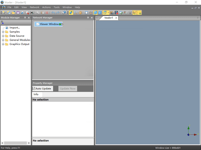Open the Edit menu
The image size is (201, 150).
coord(16,7)
